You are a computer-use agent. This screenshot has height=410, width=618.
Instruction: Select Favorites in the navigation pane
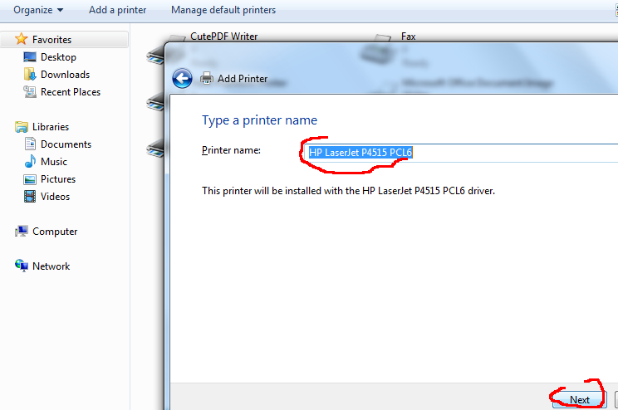pos(51,39)
